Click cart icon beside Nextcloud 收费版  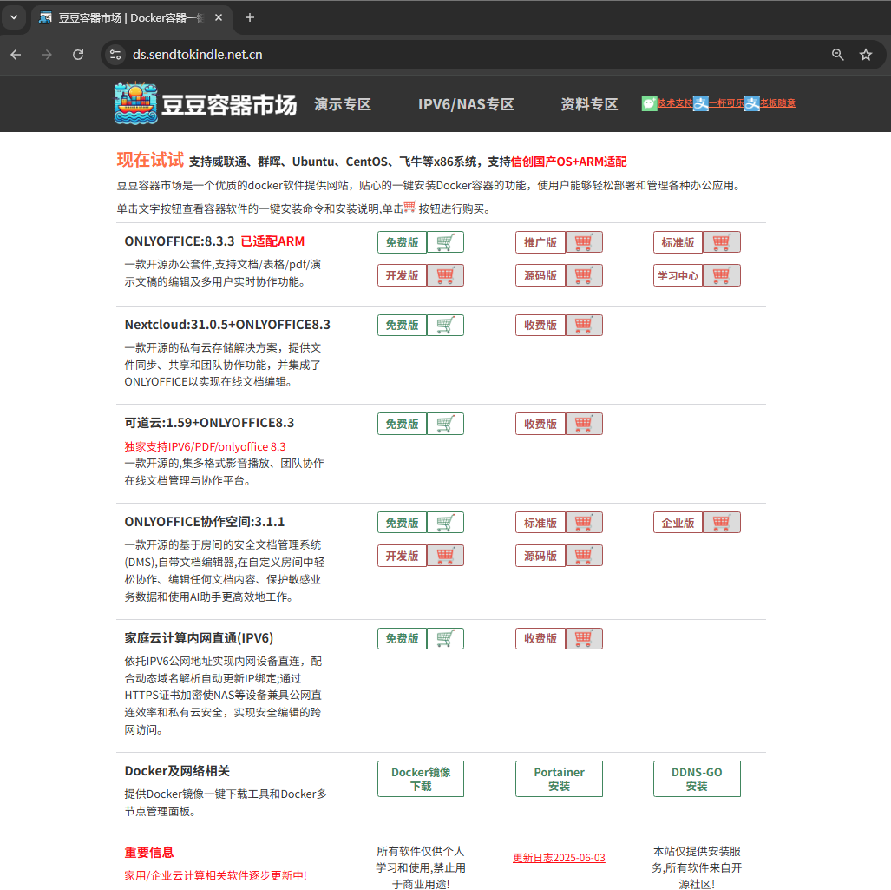click(x=584, y=326)
